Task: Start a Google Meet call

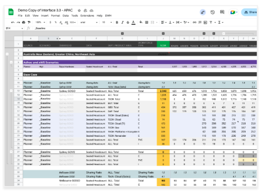Action: click(x=233, y=12)
